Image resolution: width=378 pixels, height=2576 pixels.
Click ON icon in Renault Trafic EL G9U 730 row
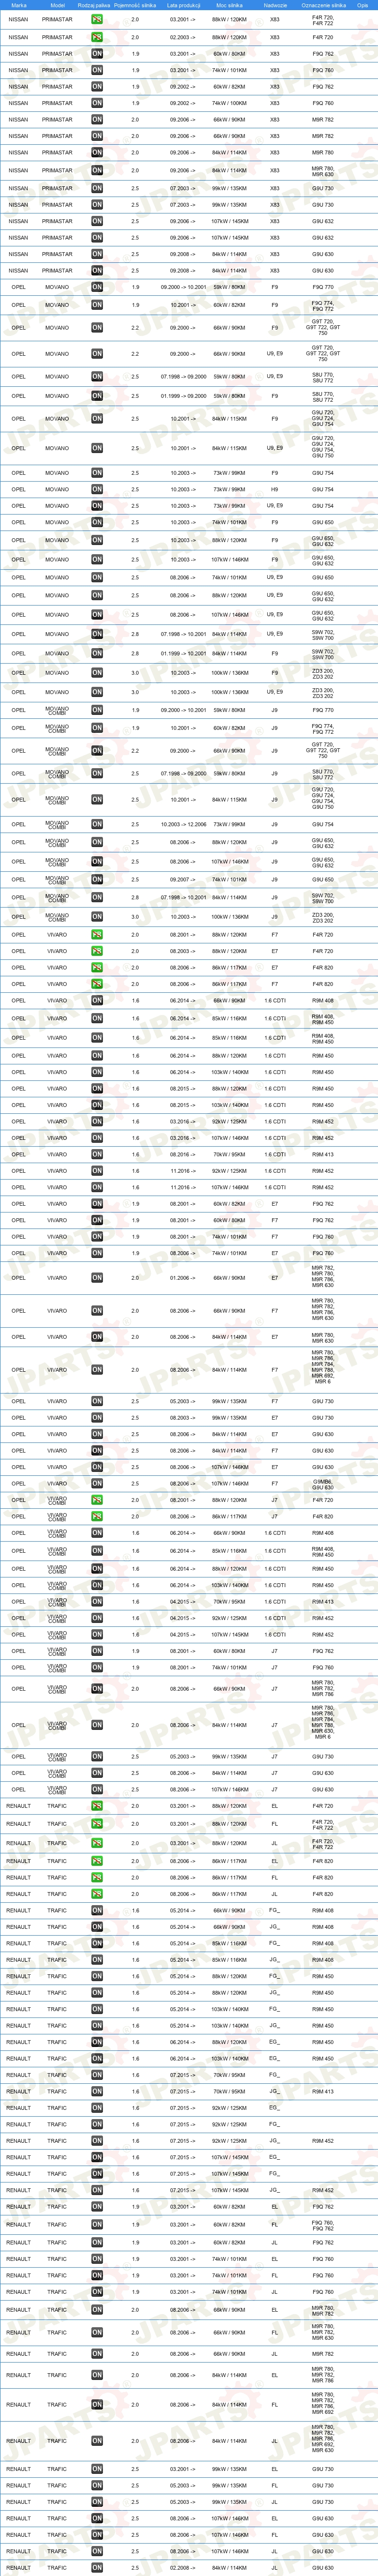pos(97,2469)
